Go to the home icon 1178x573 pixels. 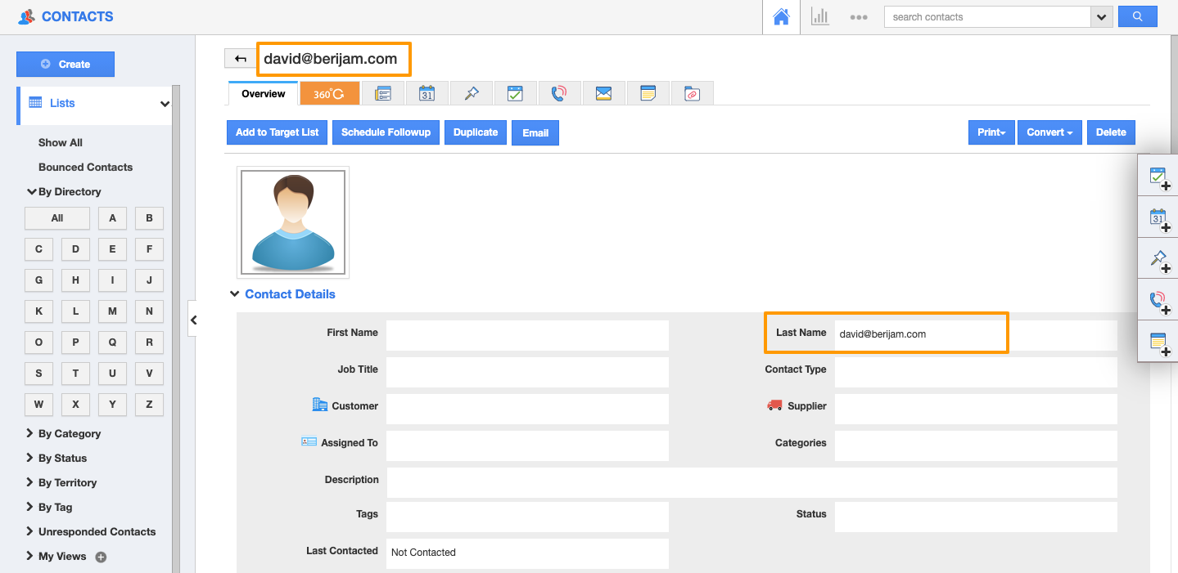click(781, 17)
